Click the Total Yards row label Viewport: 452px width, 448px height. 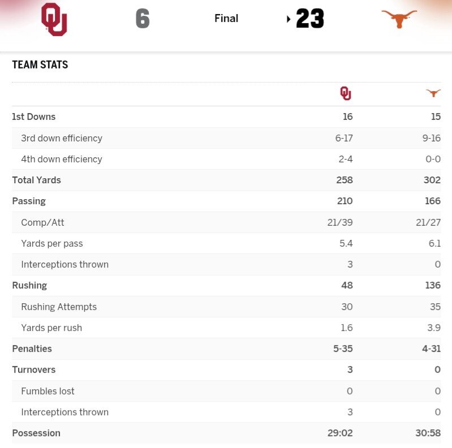tap(36, 180)
